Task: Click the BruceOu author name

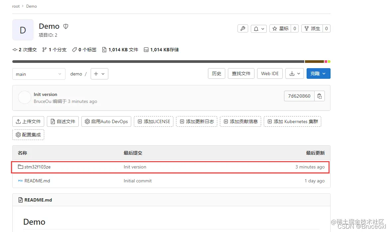Action: click(43, 101)
